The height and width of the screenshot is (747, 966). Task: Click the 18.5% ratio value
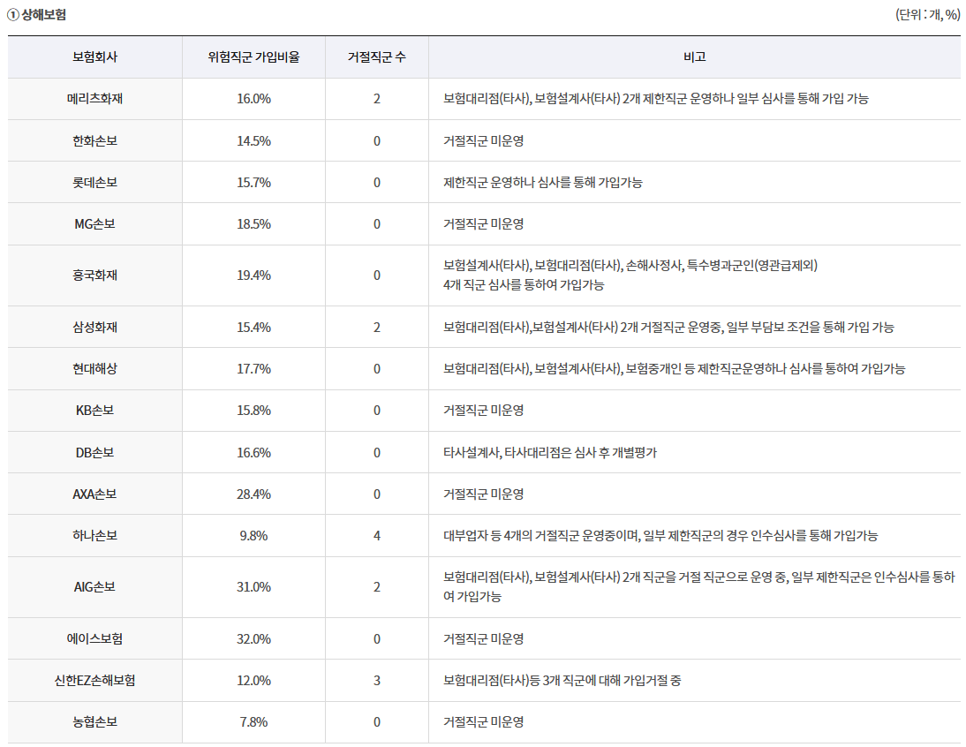click(253, 224)
